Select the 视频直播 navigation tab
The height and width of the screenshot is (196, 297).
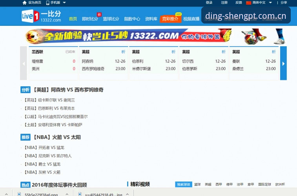coord(191,19)
